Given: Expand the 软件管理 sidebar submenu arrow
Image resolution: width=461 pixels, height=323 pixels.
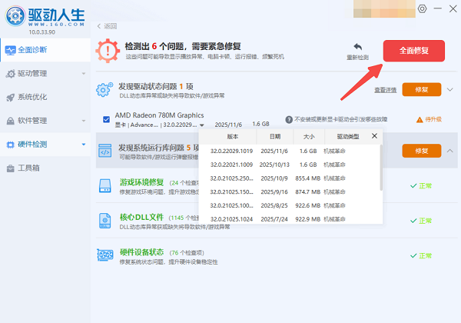Looking at the screenshot, I should pos(84,121).
